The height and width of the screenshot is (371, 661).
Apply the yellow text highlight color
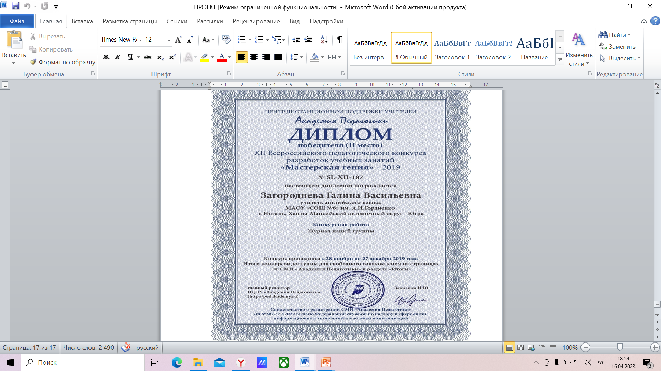204,57
